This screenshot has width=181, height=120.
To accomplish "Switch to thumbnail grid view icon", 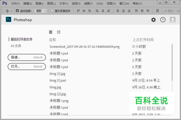I will pyautogui.click(x=59, y=32).
